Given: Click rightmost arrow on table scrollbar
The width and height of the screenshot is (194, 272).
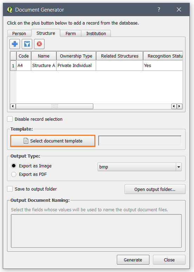Looking at the screenshot, I should 180,106.
